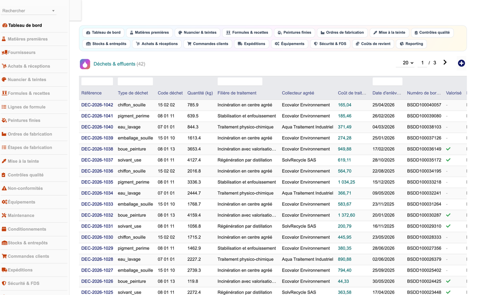Click the Équipements gears icon in sidebar

tap(4, 202)
